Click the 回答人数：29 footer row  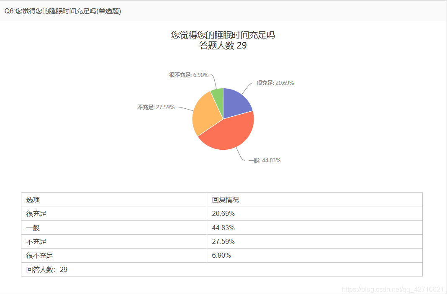click(222, 270)
